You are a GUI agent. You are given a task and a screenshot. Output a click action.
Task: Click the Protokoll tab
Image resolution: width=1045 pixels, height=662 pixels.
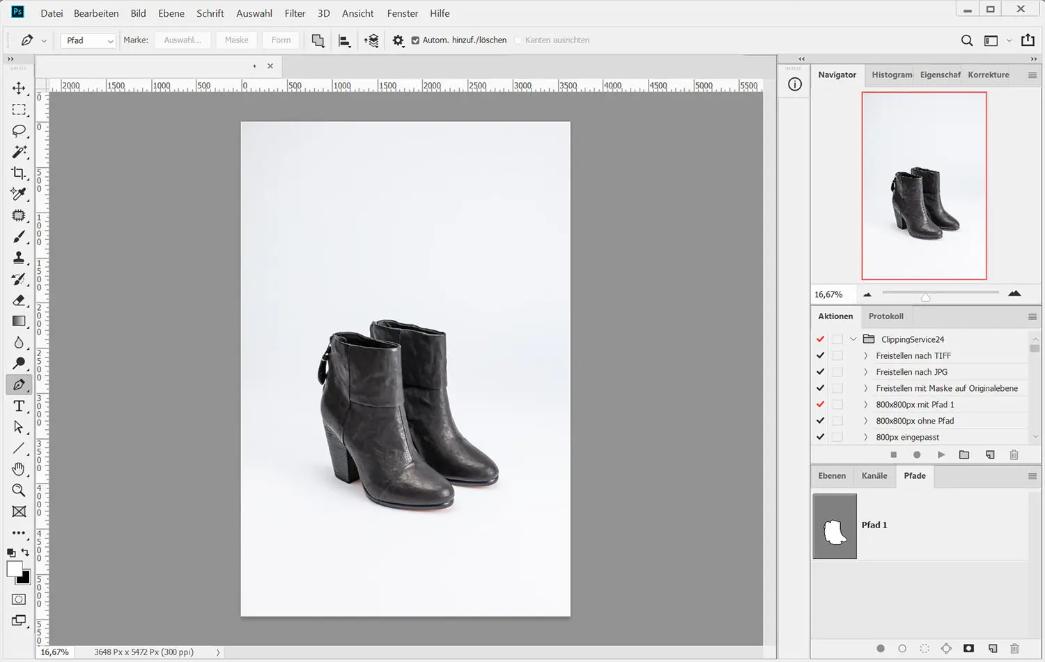click(x=885, y=316)
